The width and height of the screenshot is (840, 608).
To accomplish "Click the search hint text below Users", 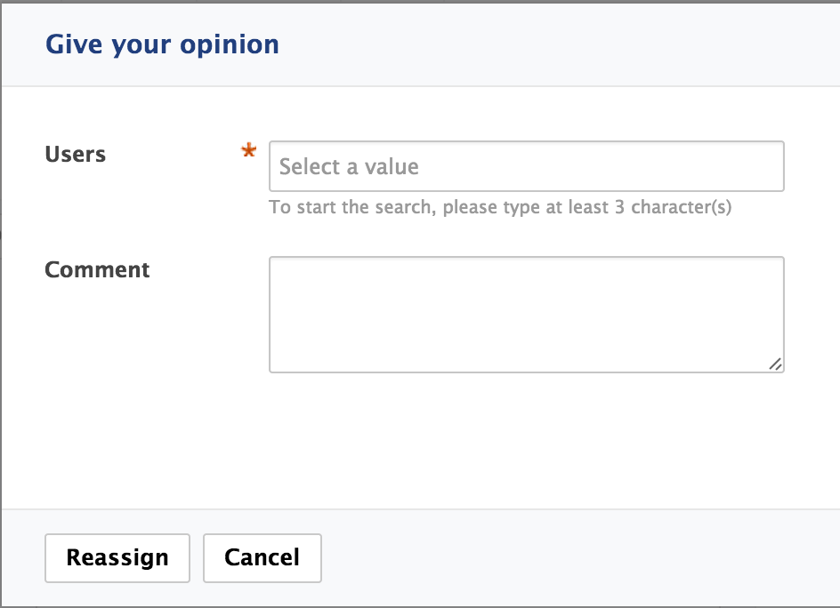I will pos(500,207).
